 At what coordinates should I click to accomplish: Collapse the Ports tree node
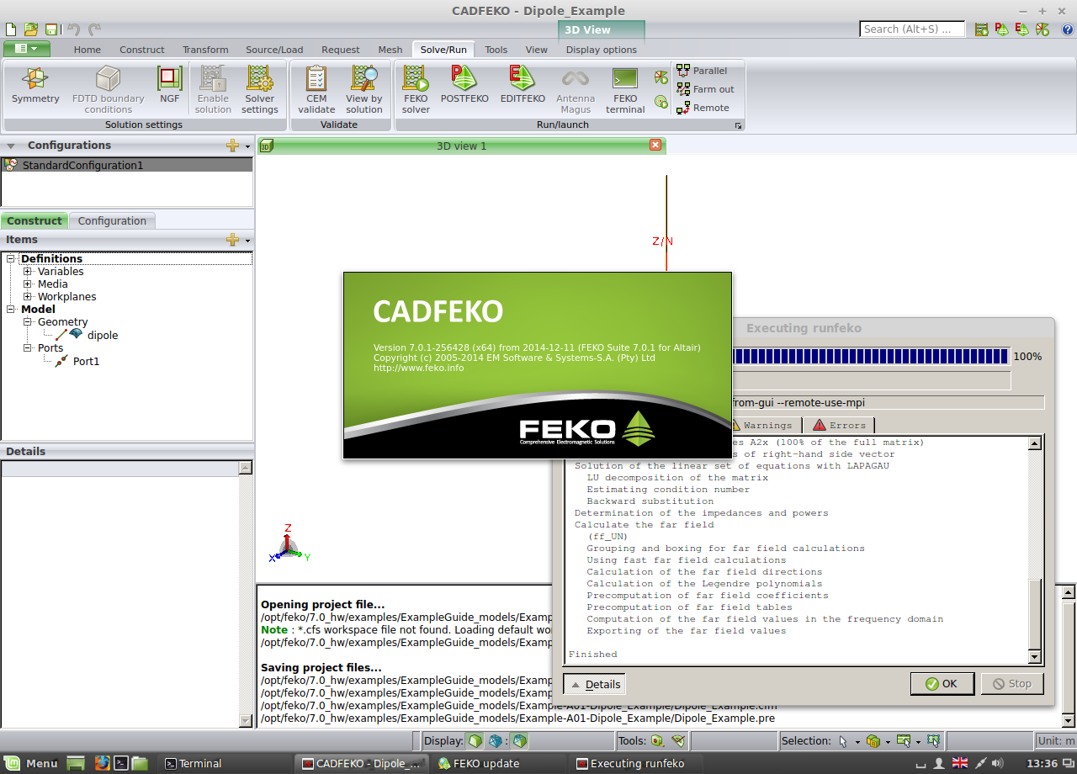point(28,348)
